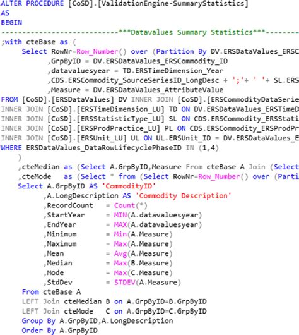The image size is (299, 335).
Task: Click the ERSUnit_LU join line
Action: click(x=150, y=138)
